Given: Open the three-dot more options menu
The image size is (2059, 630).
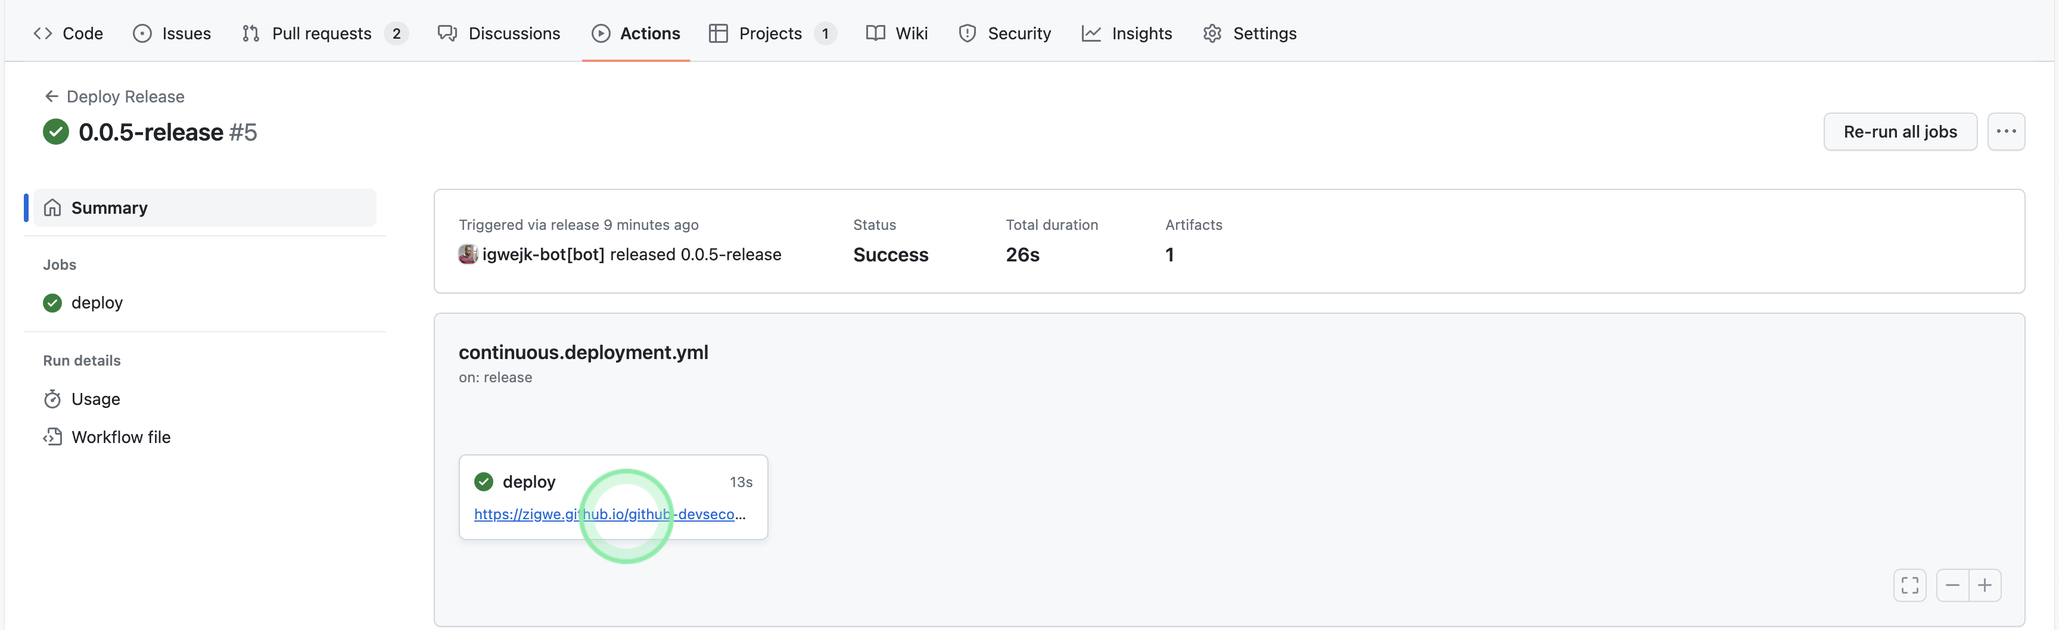Looking at the screenshot, I should (x=2005, y=132).
